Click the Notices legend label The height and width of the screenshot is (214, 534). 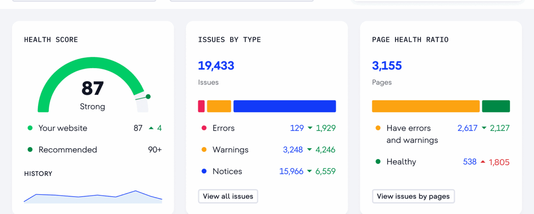(227, 171)
